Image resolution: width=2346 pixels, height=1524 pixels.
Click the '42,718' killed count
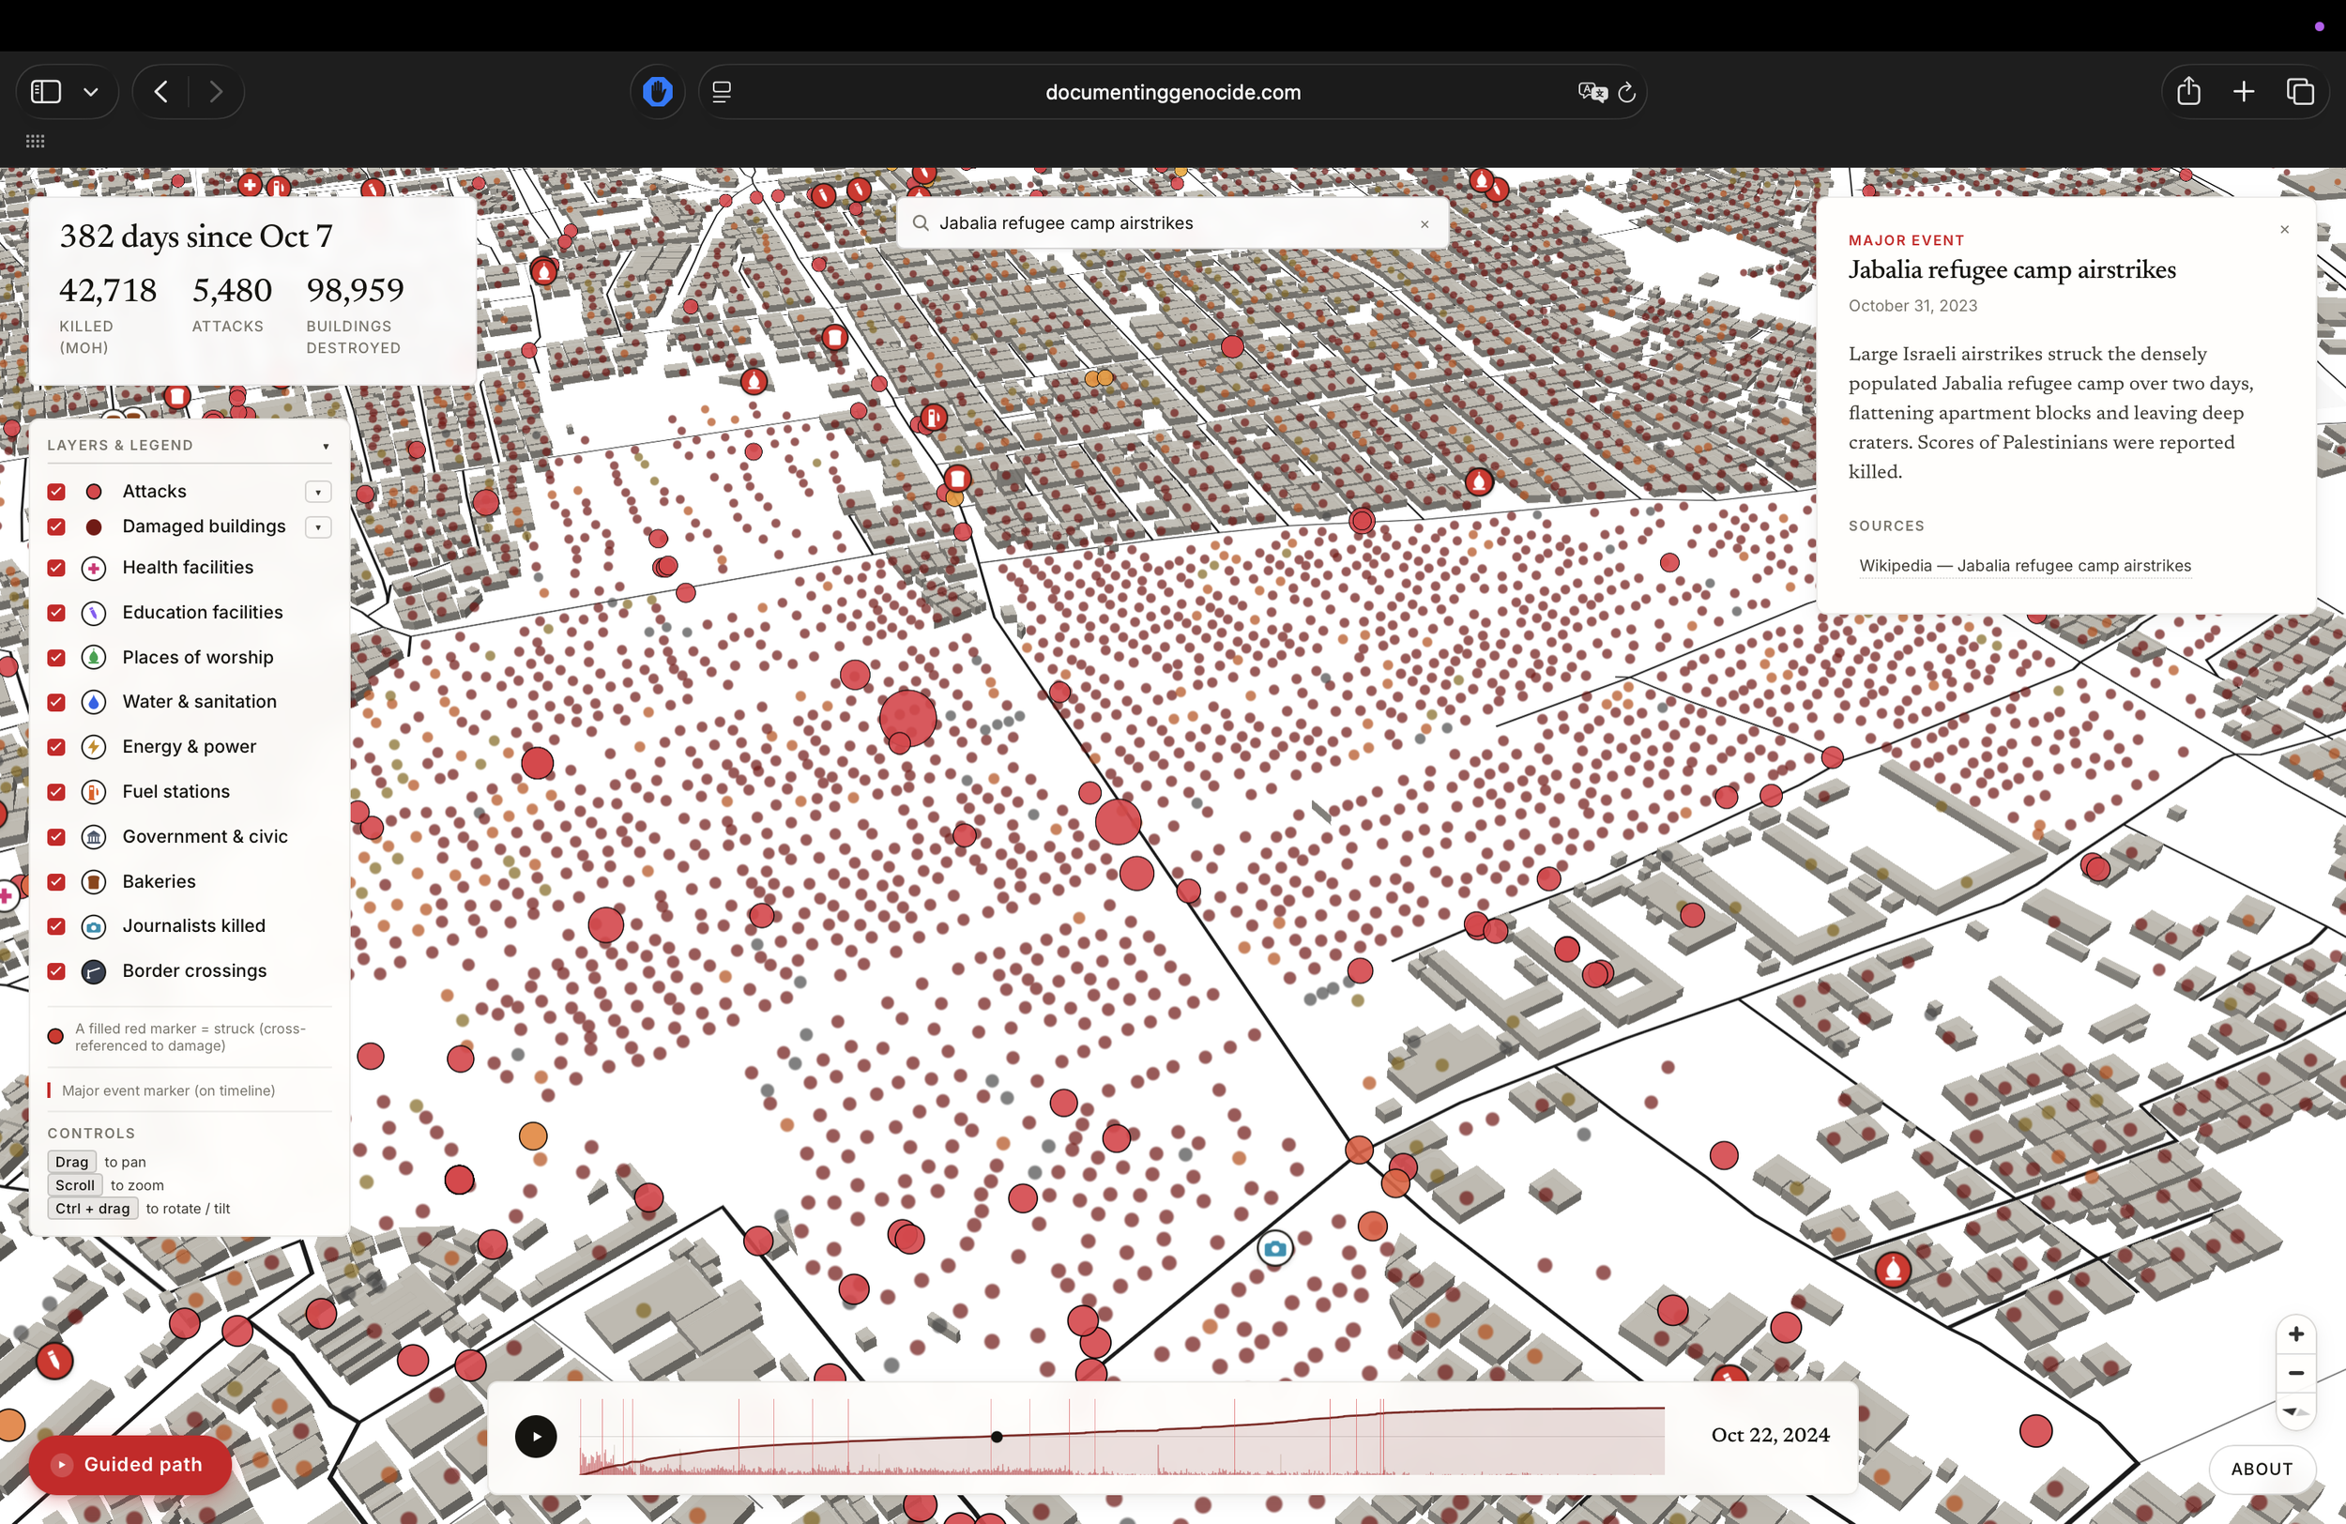click(107, 291)
